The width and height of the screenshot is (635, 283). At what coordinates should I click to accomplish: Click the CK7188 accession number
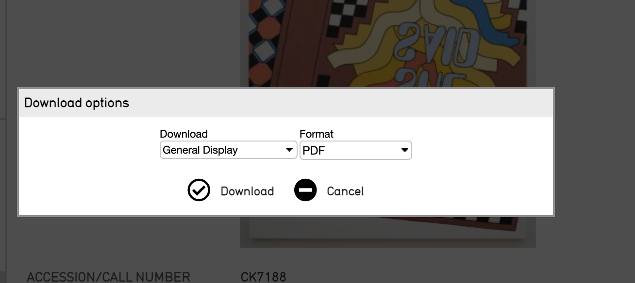[264, 277]
